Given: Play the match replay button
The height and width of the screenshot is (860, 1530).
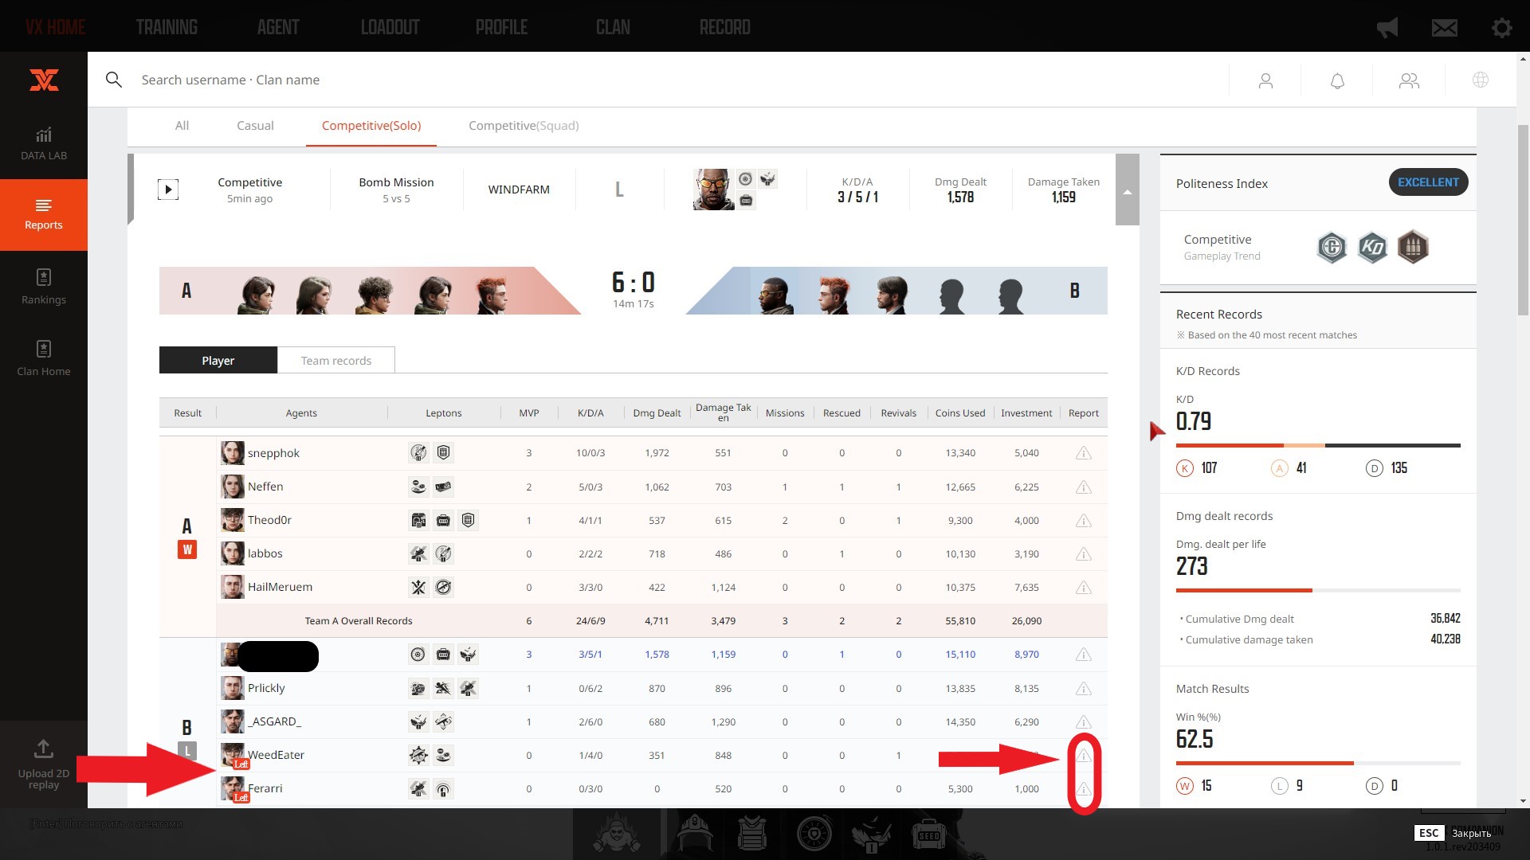Looking at the screenshot, I should (x=167, y=190).
